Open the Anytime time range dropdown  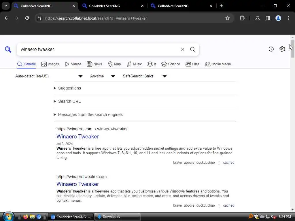[x=103, y=76]
